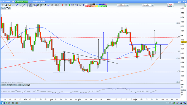The image size is (187, 105).
Task: Activate the magnifying glass zoom tool
Action: click(6, 5)
